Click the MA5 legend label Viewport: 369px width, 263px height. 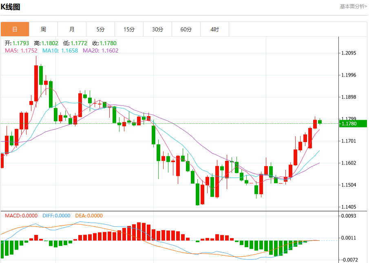click(x=21, y=50)
